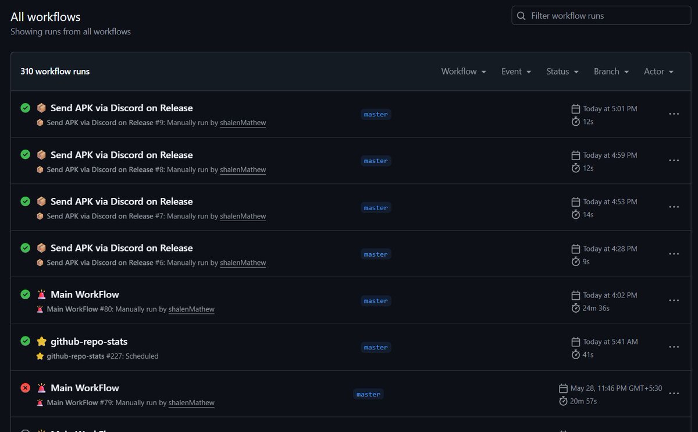Click shalenMathew link on run #8
The image size is (698, 432).
point(243,169)
